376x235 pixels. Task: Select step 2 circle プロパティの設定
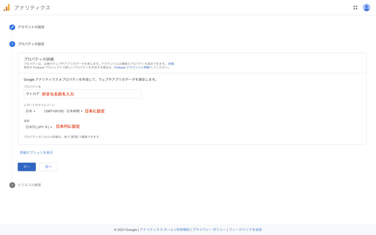[12, 44]
